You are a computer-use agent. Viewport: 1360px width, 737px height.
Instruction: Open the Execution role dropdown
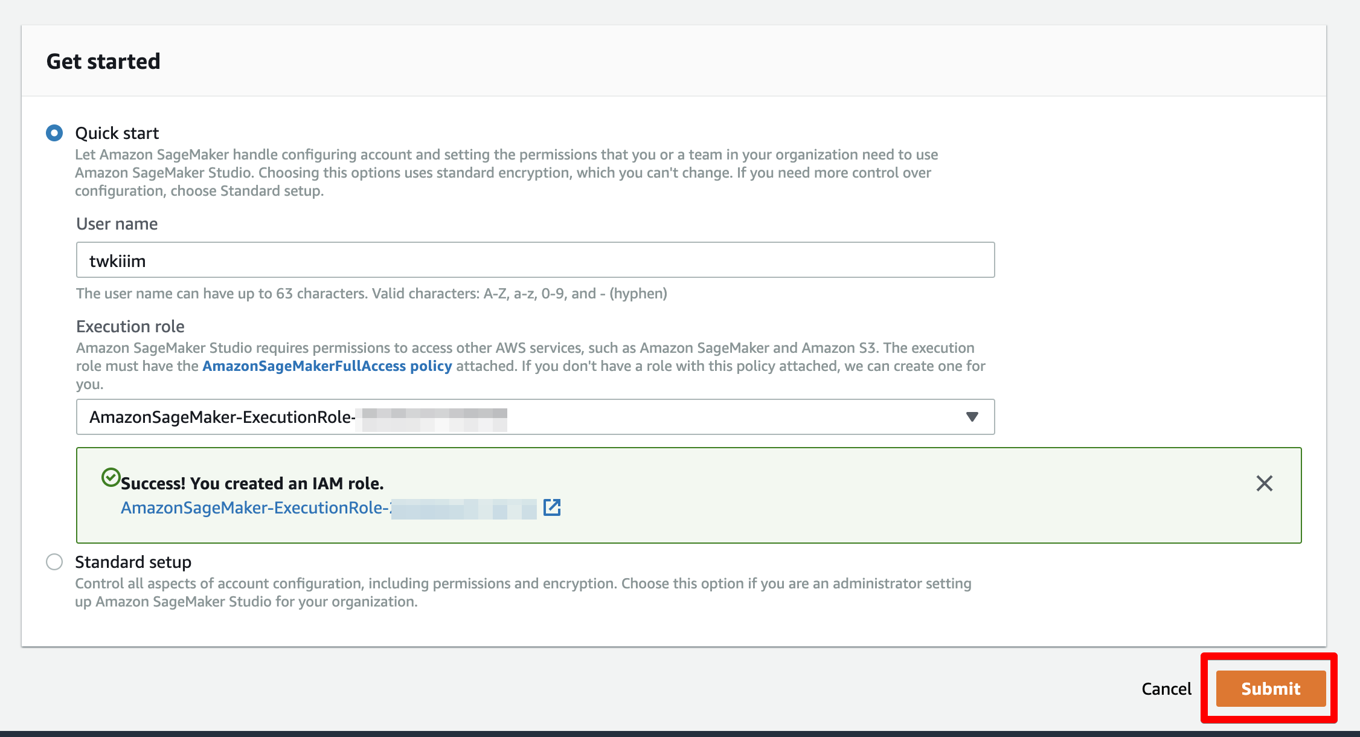[535, 417]
